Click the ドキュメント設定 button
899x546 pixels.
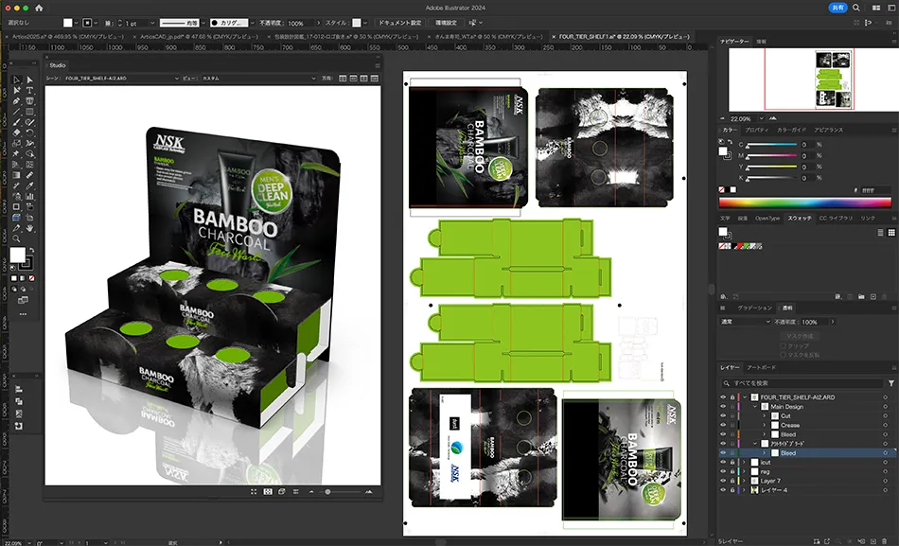pos(398,22)
